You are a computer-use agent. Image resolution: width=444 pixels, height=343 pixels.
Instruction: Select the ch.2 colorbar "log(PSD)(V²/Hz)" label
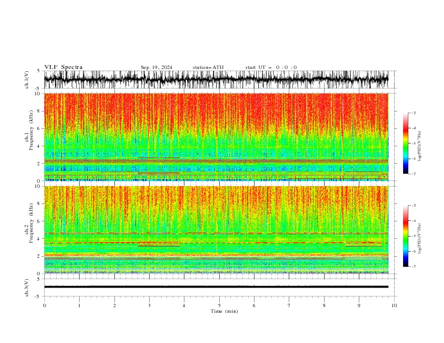pos(419,239)
